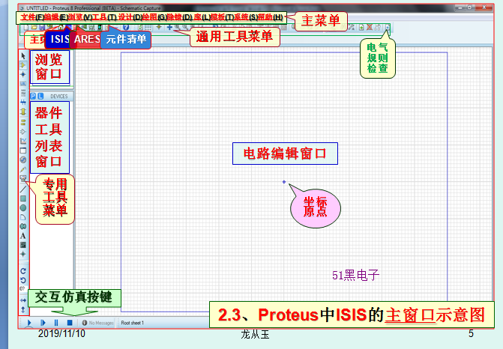The height and width of the screenshot is (349, 503).
Task: Open the 库(L) Library menu
Action: click(x=202, y=17)
